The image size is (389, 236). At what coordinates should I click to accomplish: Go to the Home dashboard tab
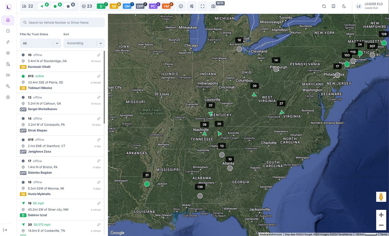coord(8,20)
